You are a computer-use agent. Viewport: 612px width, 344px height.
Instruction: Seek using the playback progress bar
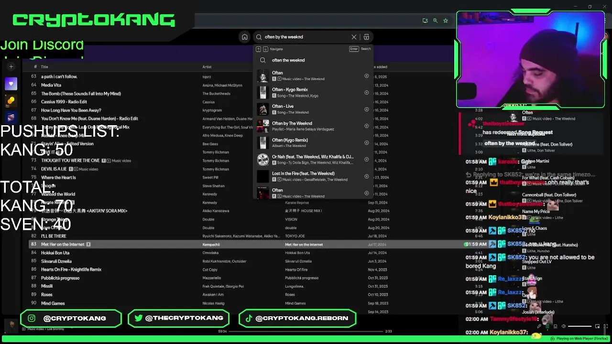coord(306,331)
